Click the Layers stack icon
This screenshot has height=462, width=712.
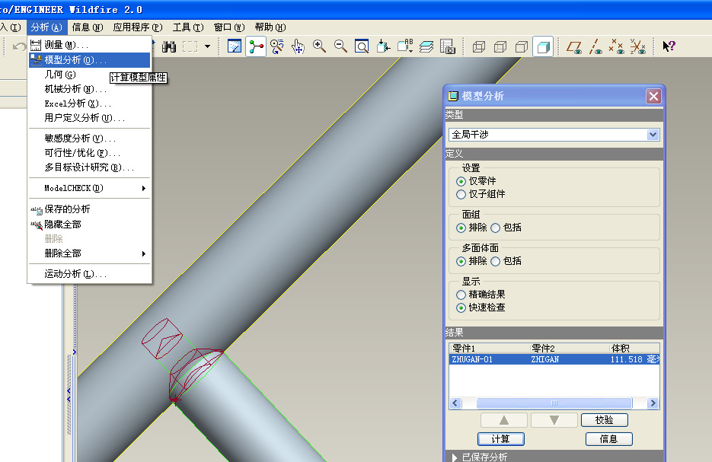click(426, 46)
